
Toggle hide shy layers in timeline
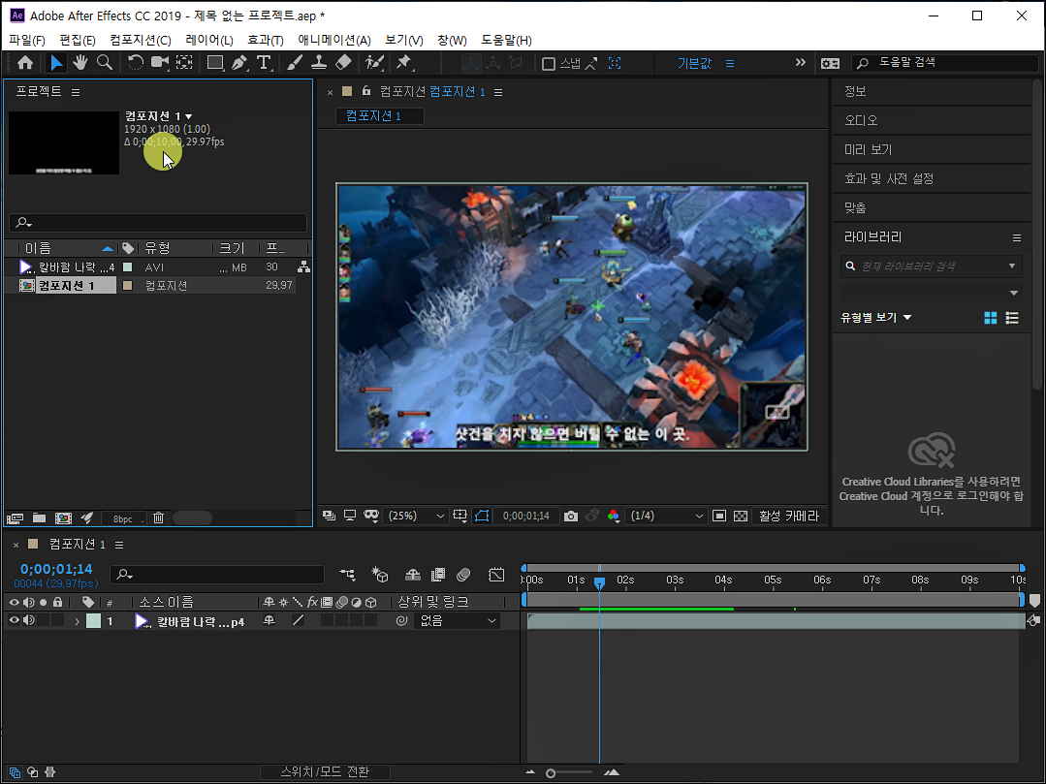413,574
